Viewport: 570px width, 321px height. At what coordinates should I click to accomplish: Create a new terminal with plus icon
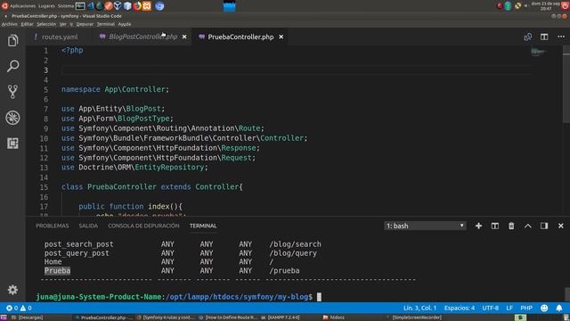478,226
